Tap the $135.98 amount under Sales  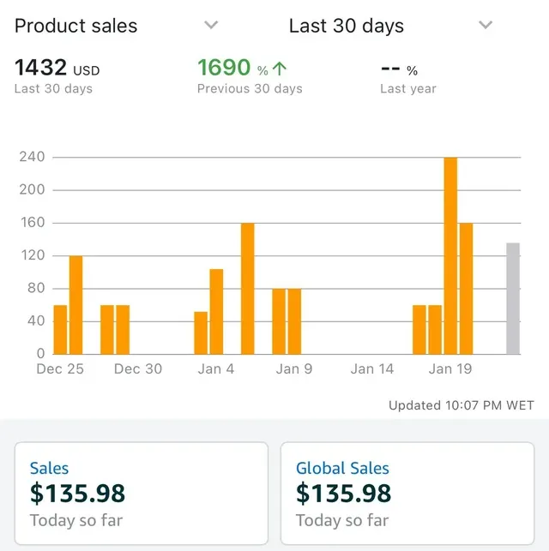[77, 494]
